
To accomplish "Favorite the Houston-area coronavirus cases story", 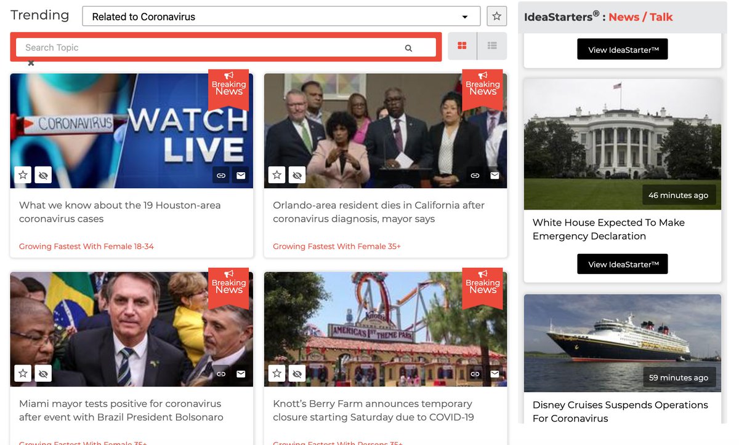I will click(23, 175).
